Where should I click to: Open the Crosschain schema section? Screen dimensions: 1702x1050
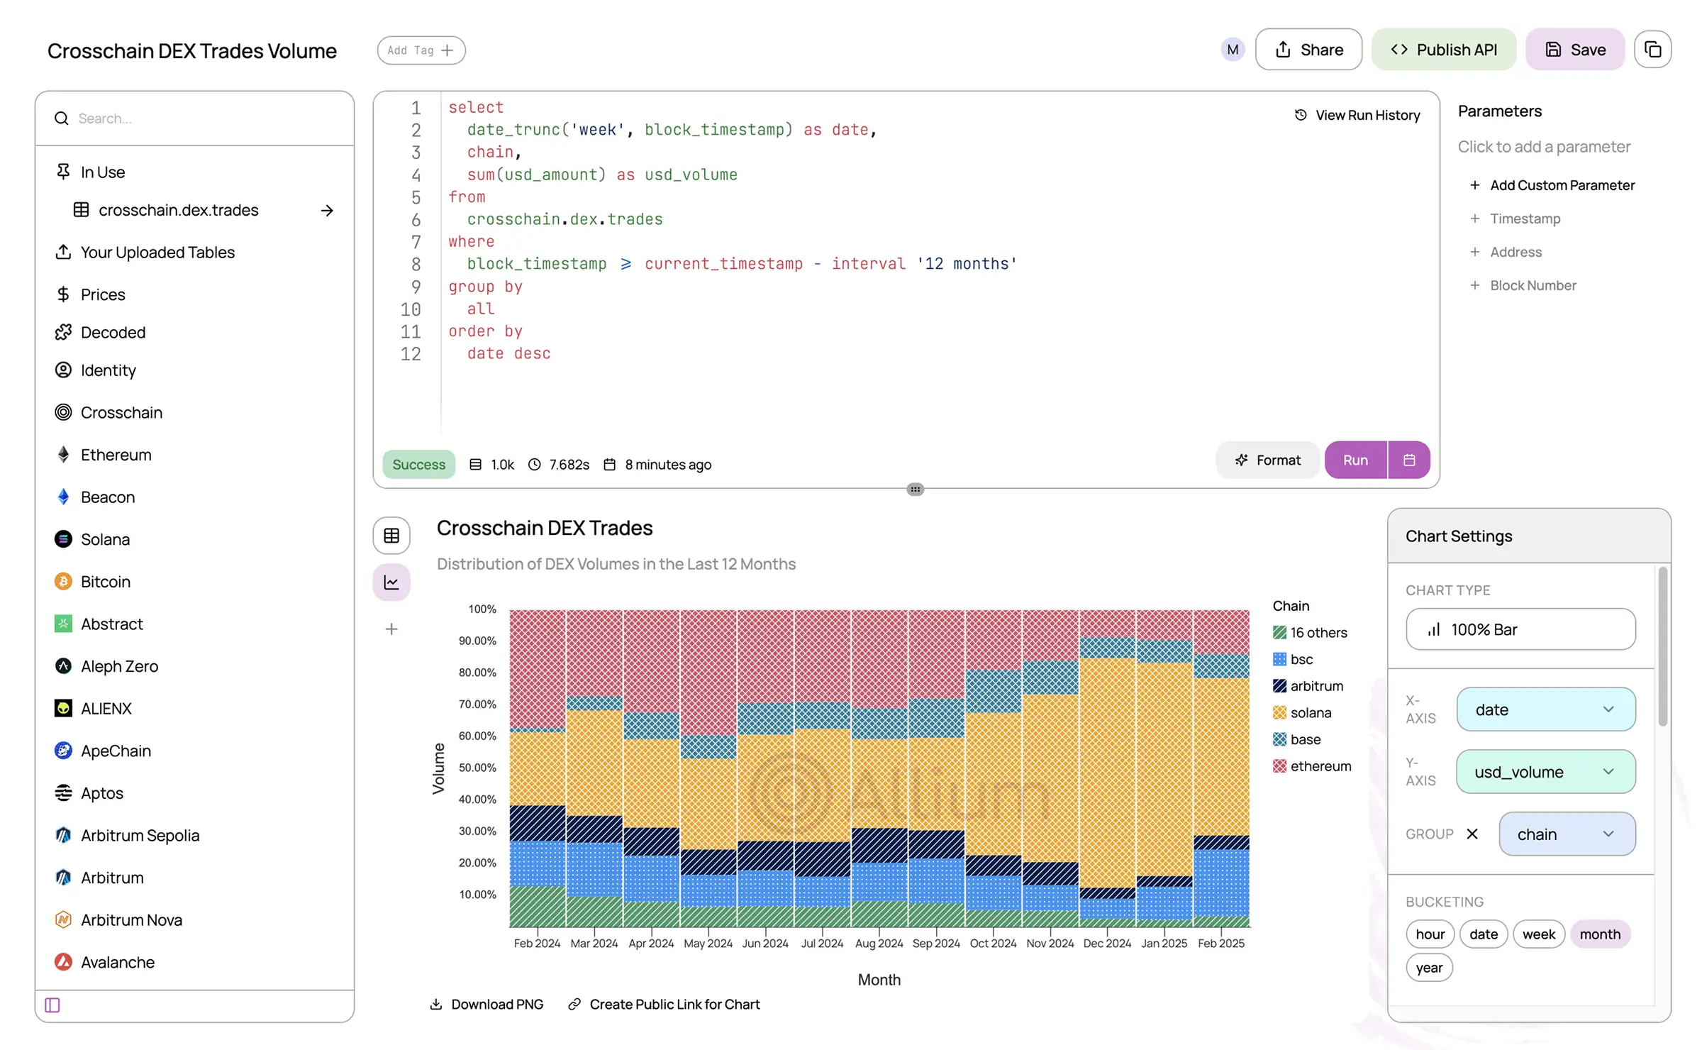coord(121,412)
